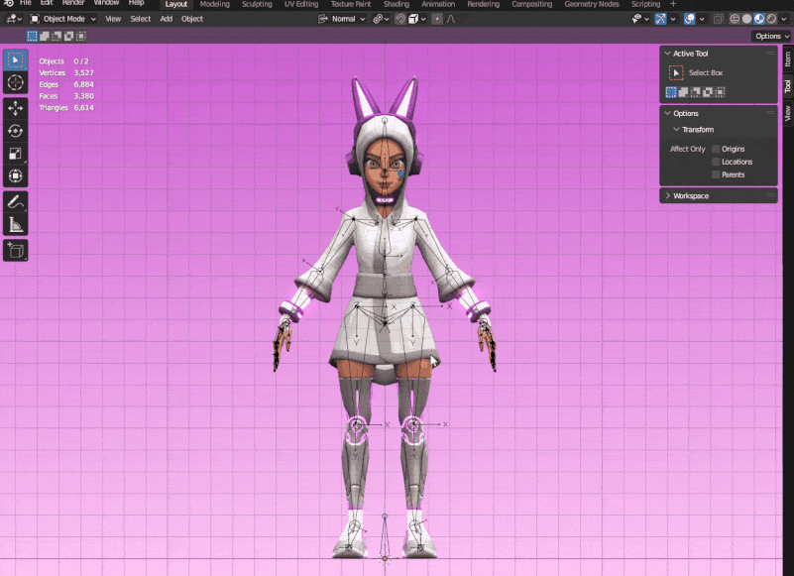
Task: Select the Measure tool
Action: [x=15, y=225]
